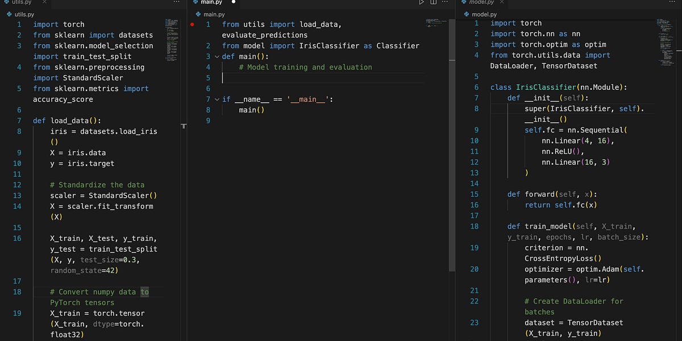Viewport: 682px width, 341px height.
Task: Collapse the main() function with its fold chevron
Action: pyautogui.click(x=217, y=56)
